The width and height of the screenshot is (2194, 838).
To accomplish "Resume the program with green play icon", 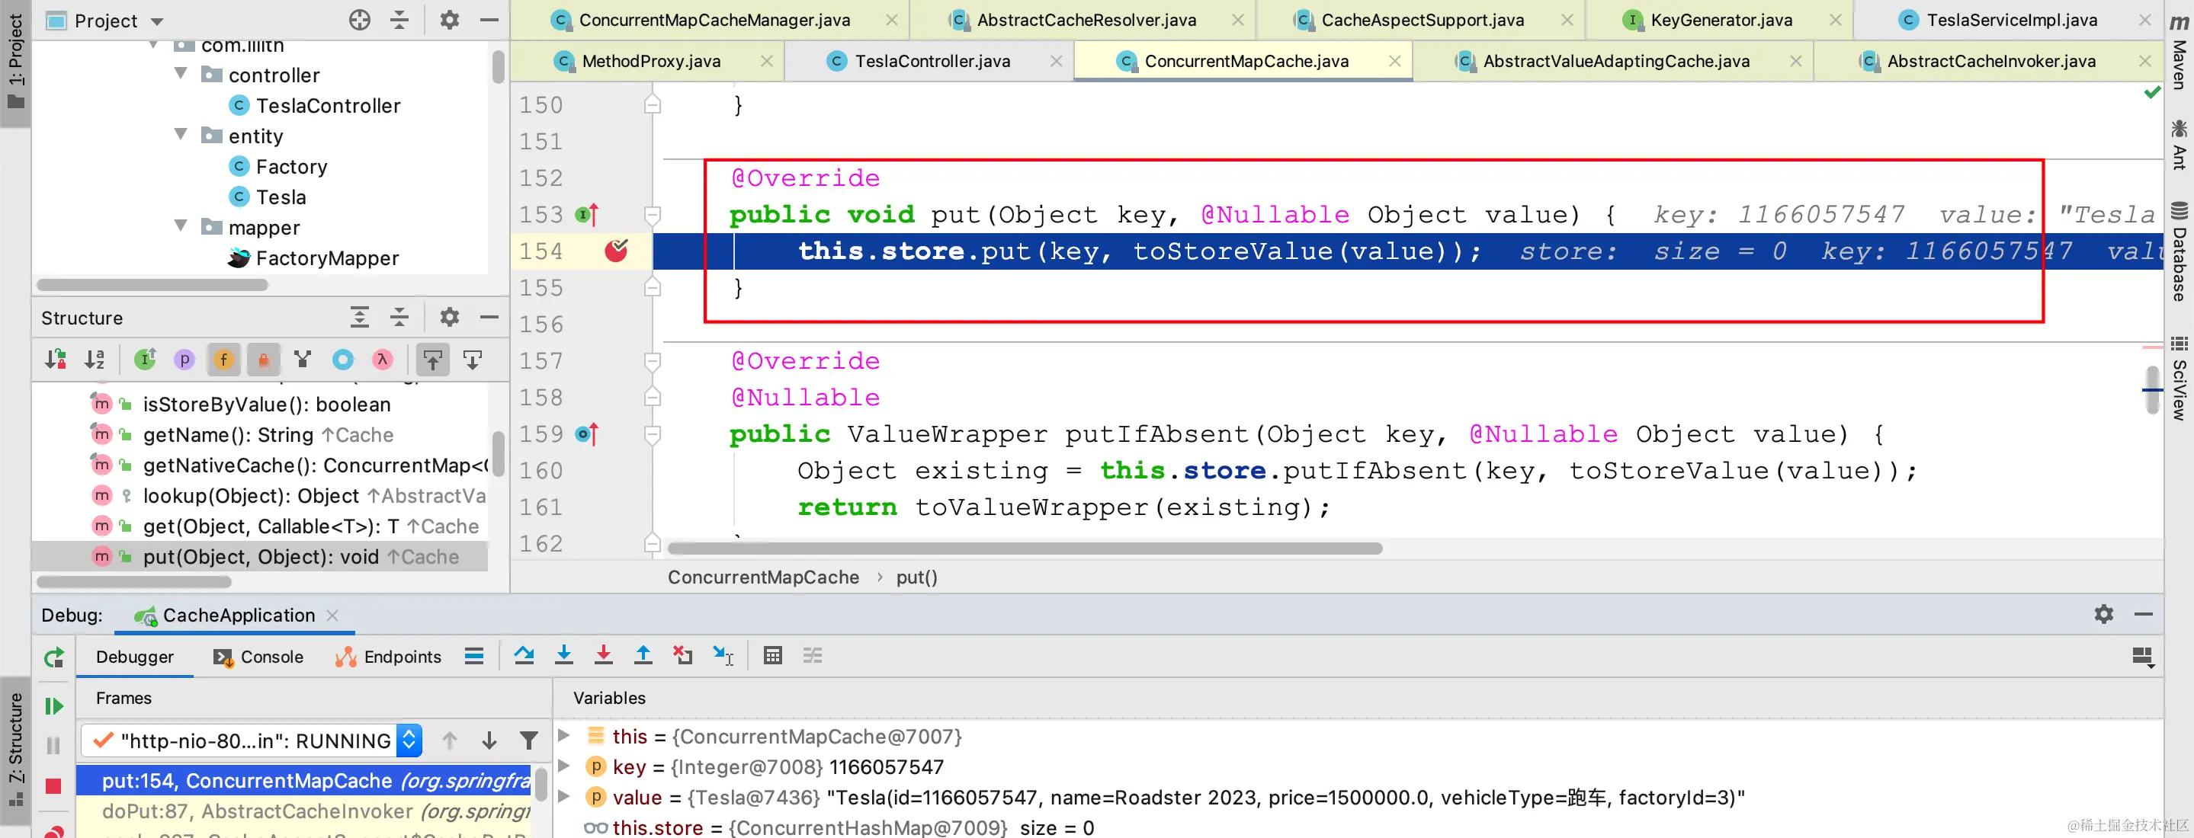I will (x=53, y=705).
